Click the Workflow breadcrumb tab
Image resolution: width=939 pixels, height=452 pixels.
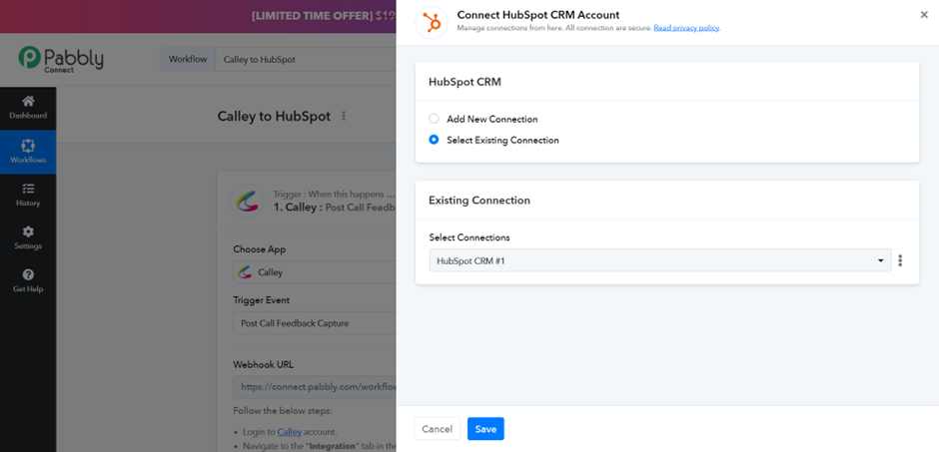click(x=188, y=60)
